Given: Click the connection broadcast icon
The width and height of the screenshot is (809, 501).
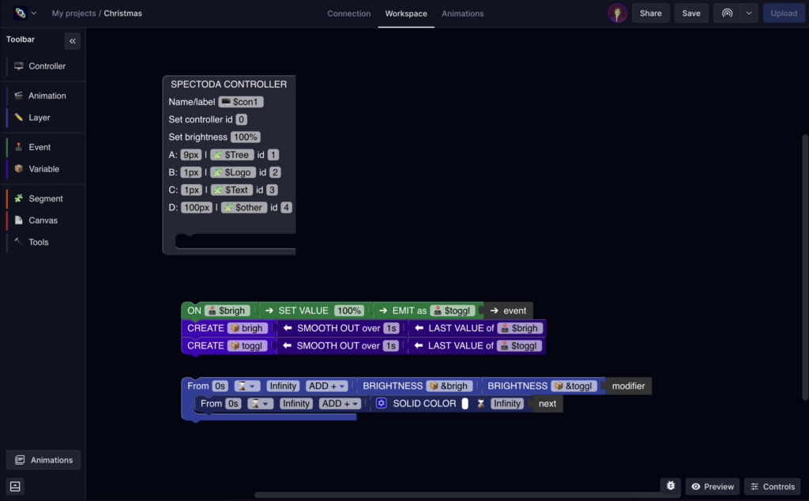Looking at the screenshot, I should pyautogui.click(x=728, y=13).
